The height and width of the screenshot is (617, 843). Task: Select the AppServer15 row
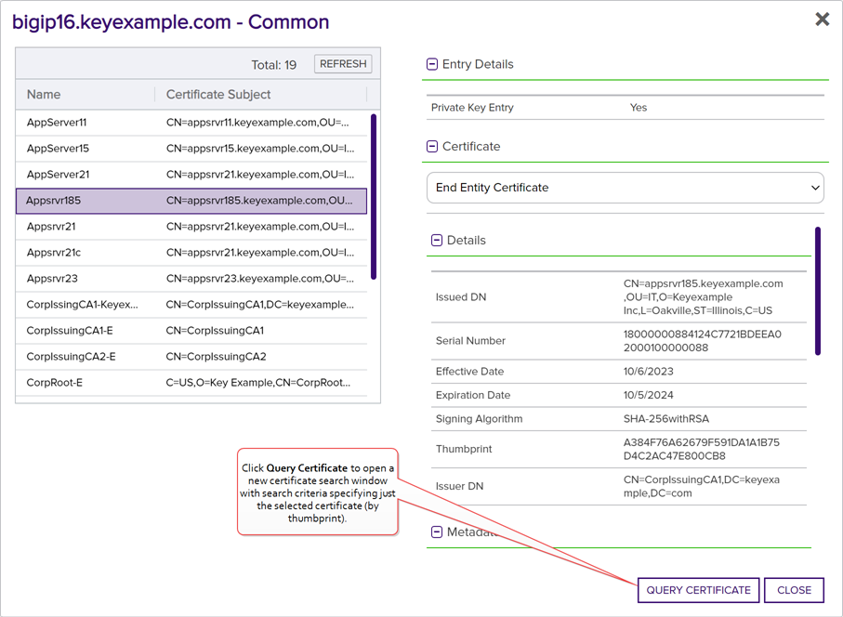coord(191,149)
